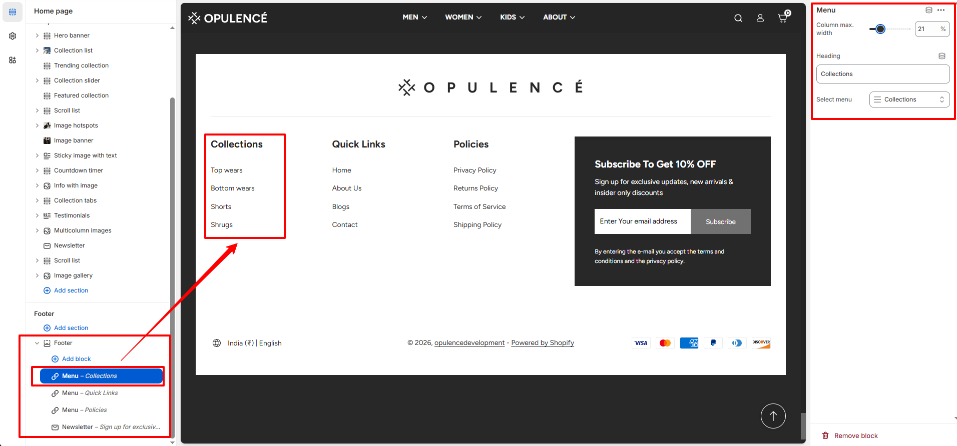Click the Opulencé logo in header

pyautogui.click(x=228, y=18)
